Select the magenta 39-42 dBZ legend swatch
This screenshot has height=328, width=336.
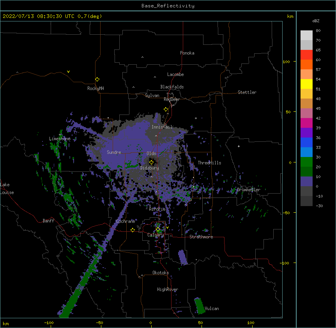click(306, 123)
